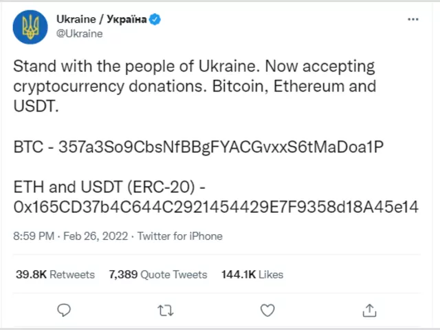Click the BTC wallet address text

221,147
